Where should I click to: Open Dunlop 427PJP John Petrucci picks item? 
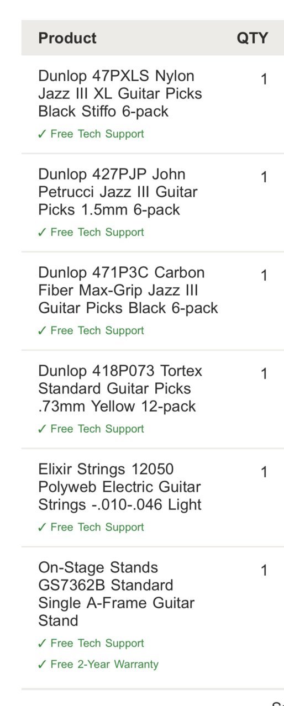click(118, 192)
